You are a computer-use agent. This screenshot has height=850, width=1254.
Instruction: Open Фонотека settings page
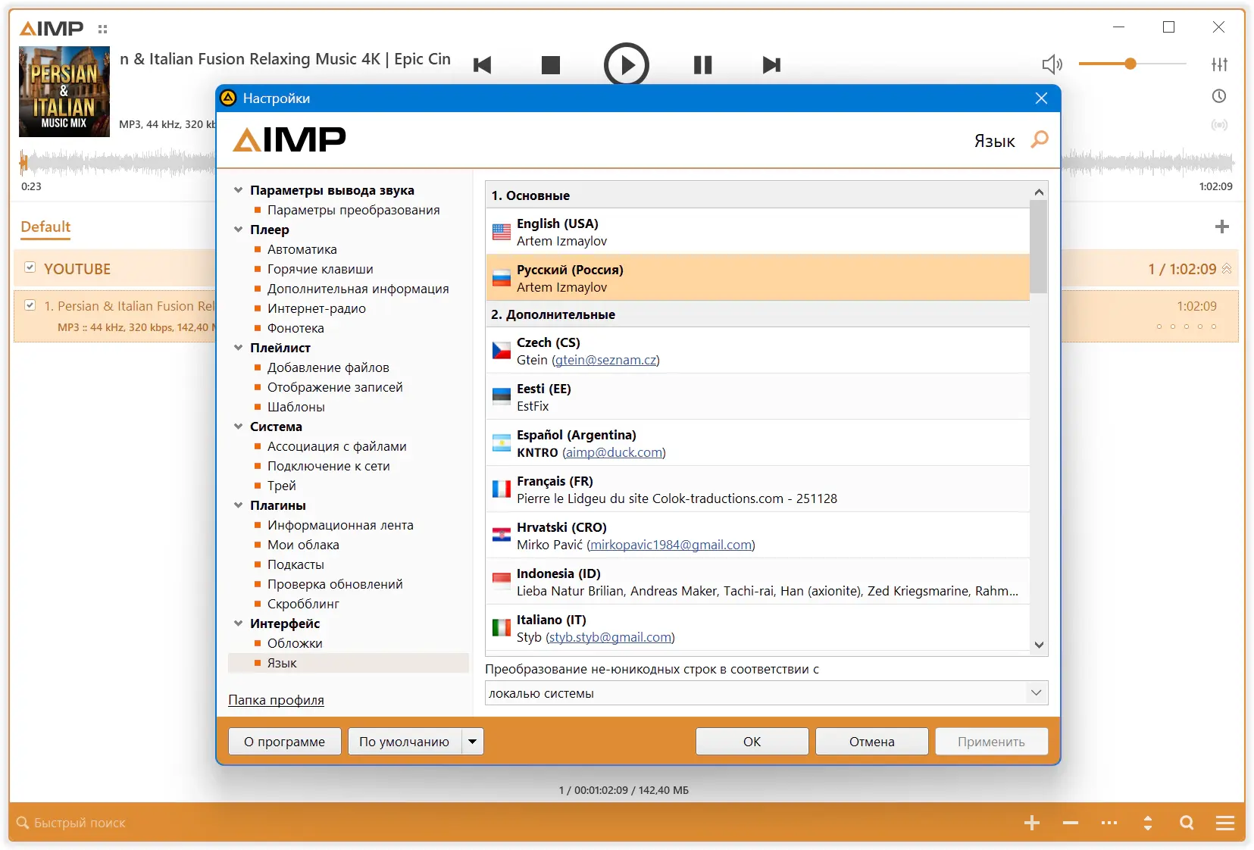point(296,328)
